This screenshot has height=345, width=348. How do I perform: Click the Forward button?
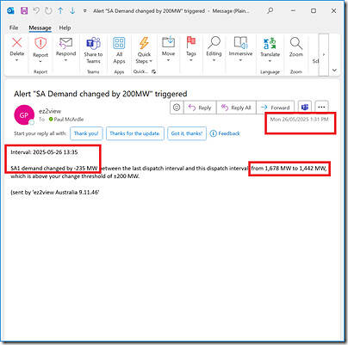click(x=275, y=108)
